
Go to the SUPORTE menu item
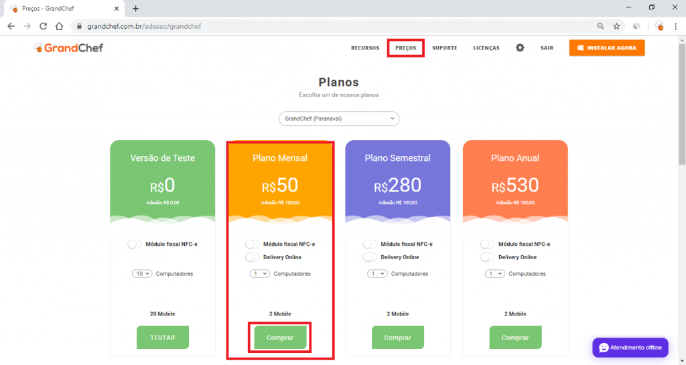(444, 48)
